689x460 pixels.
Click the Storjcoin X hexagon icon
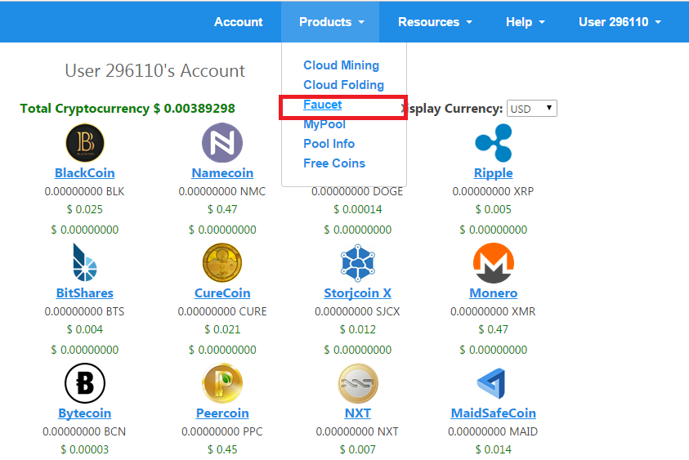(358, 263)
